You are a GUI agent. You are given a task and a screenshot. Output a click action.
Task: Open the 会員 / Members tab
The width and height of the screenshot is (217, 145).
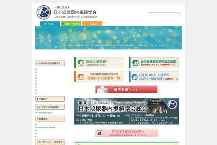pyautogui.click(x=71, y=24)
